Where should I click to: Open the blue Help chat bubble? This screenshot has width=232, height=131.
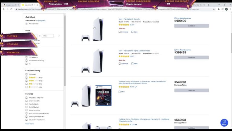224,123
